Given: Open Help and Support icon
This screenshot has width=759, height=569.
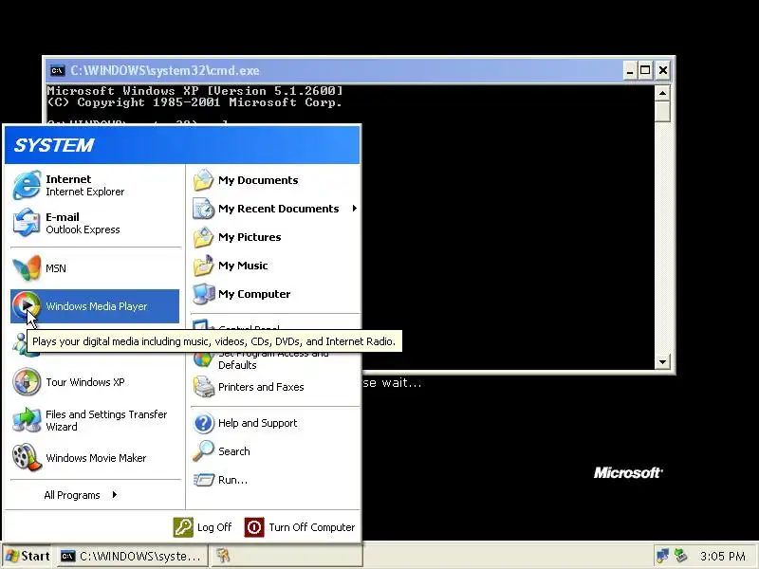Looking at the screenshot, I should (204, 423).
